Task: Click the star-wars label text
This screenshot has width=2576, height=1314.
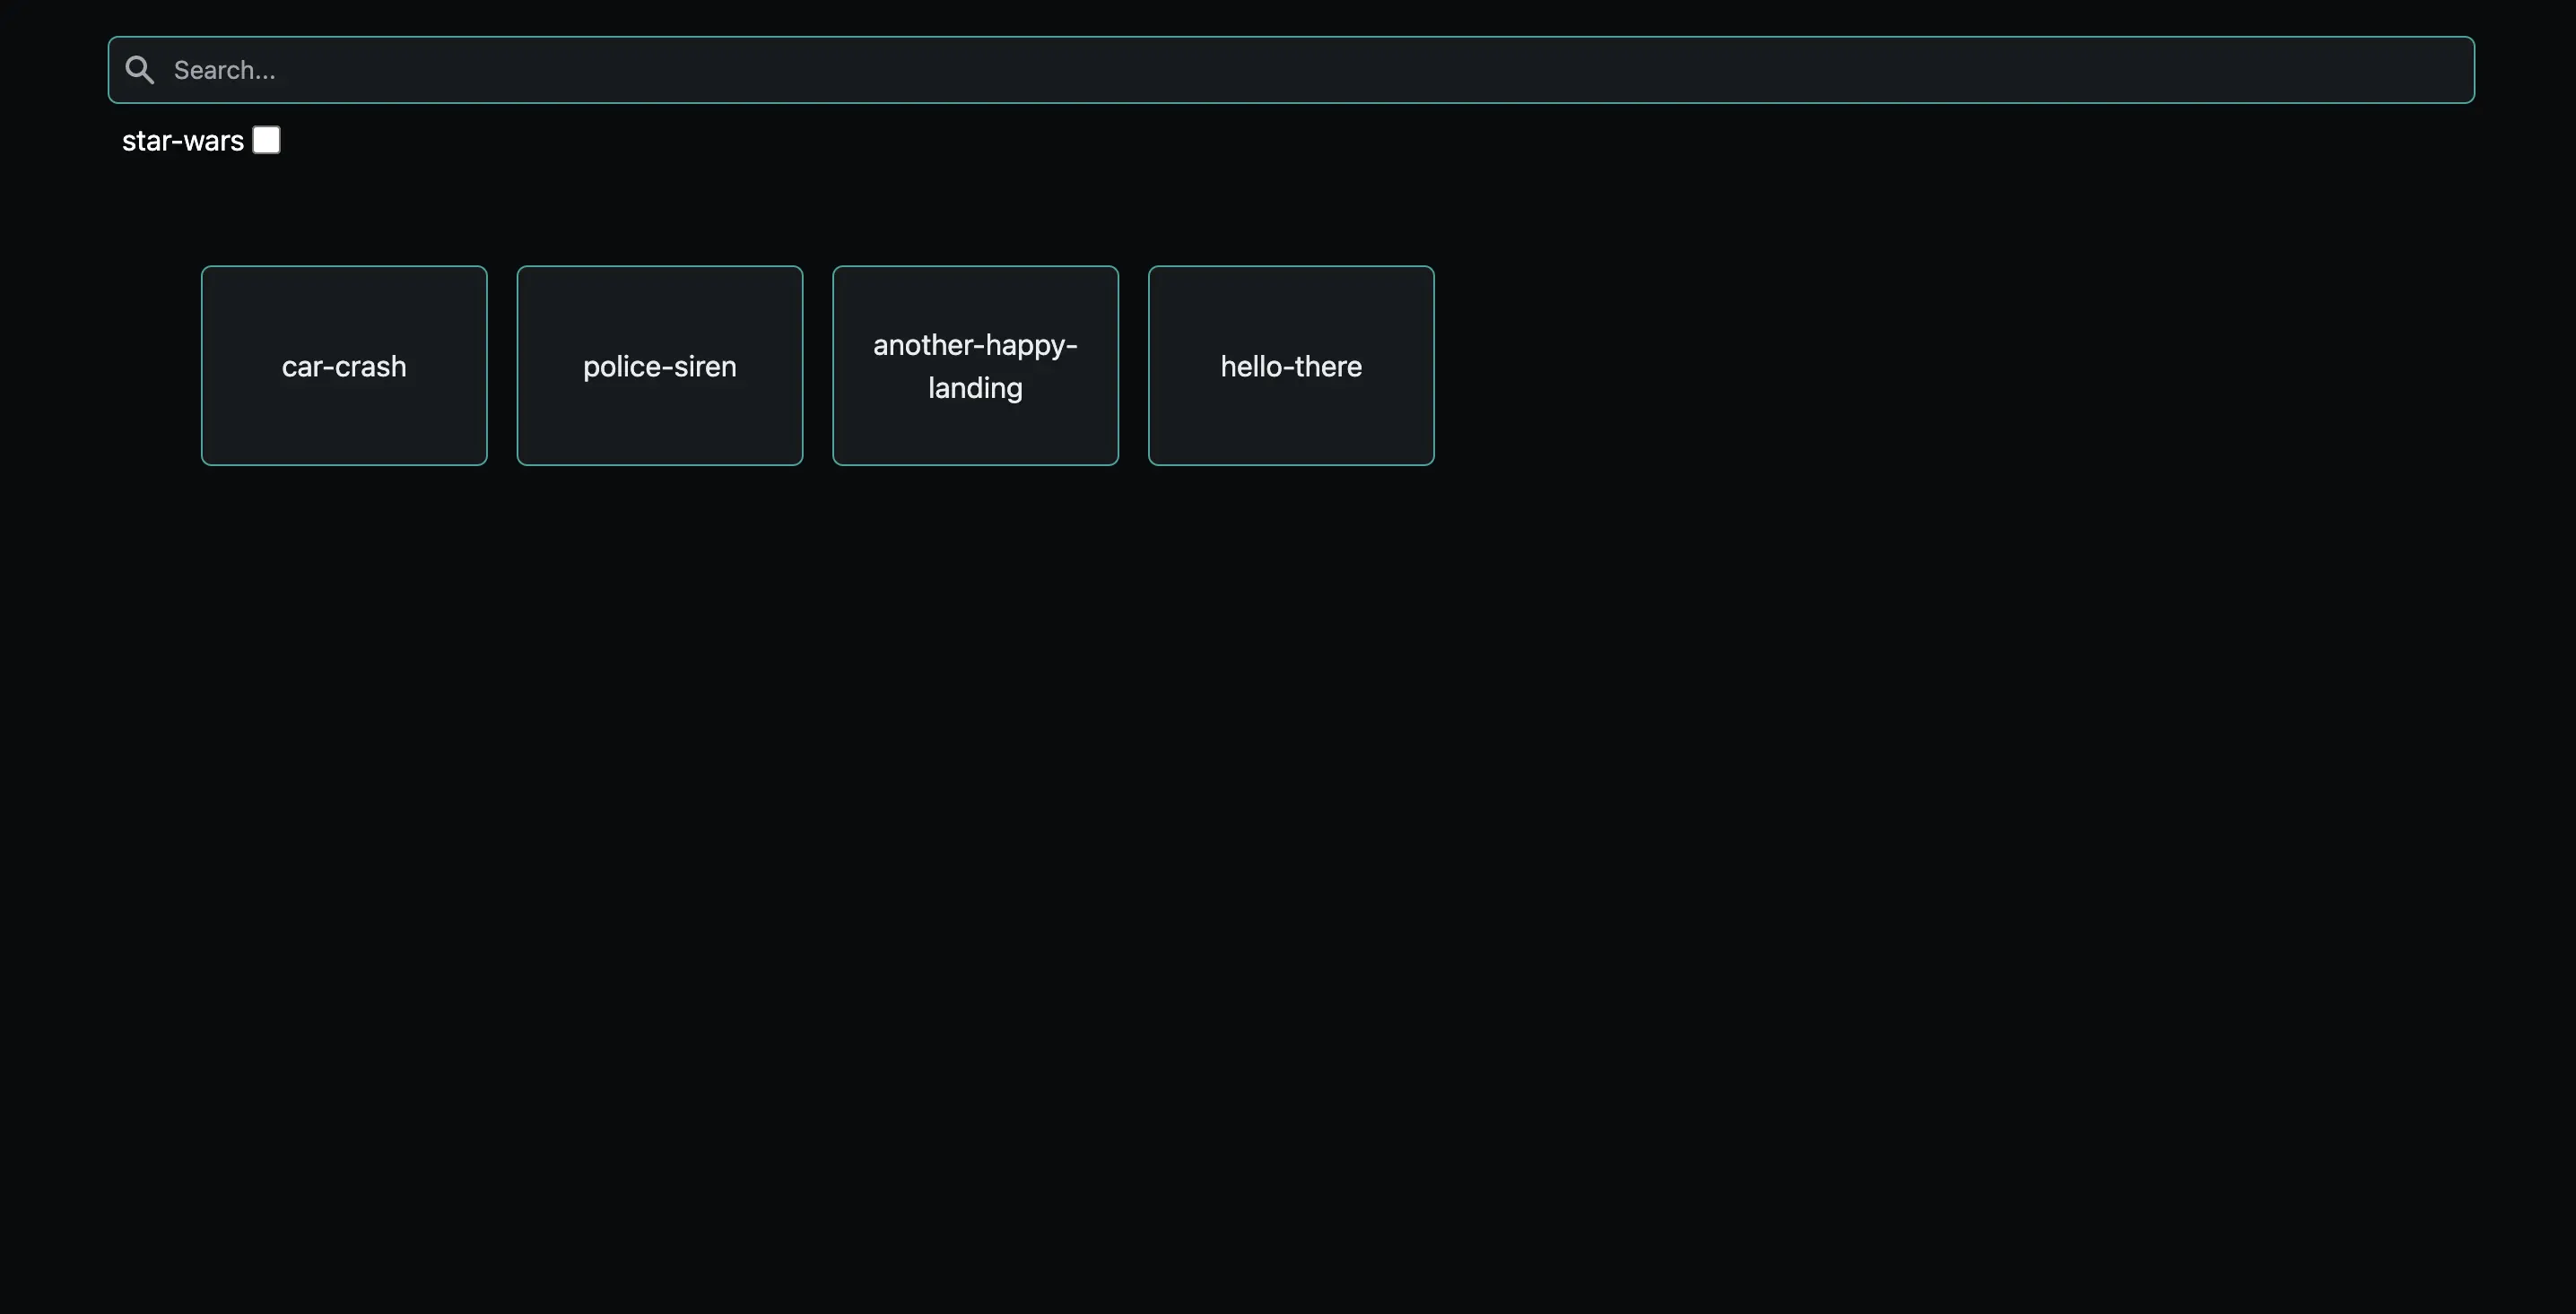Action: (x=183, y=140)
